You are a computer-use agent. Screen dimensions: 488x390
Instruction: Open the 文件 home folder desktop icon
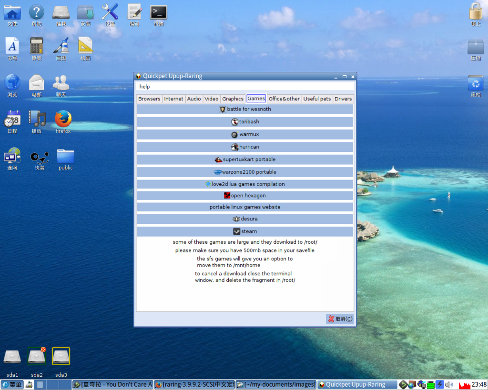[12, 12]
